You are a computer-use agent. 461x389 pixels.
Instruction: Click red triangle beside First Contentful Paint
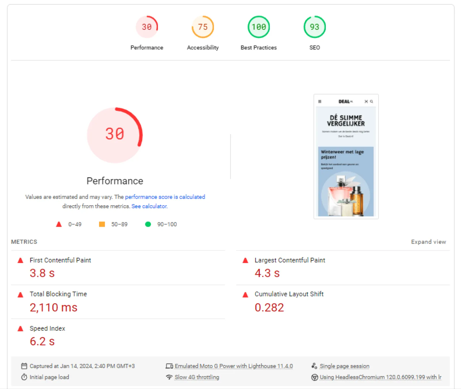click(x=20, y=260)
